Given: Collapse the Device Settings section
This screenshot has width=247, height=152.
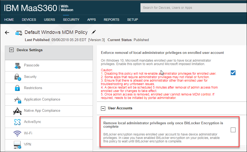Looking at the screenshot, I should [11, 50].
